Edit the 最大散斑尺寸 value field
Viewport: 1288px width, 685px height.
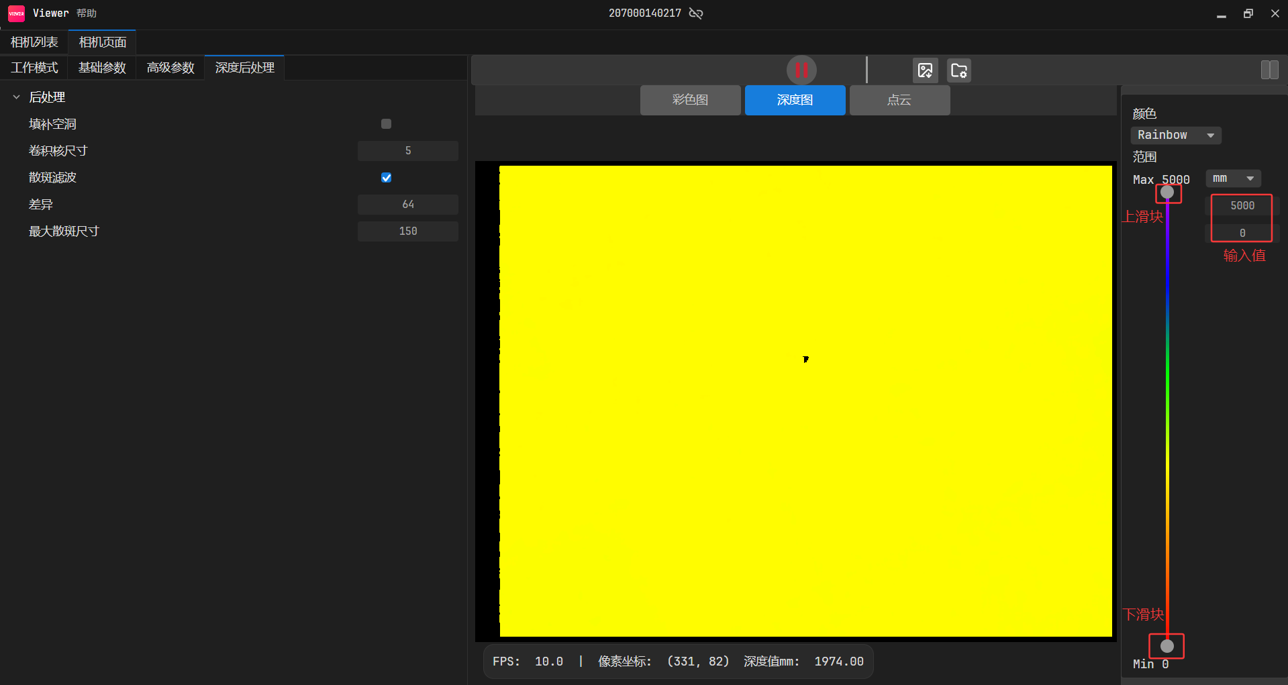point(408,231)
